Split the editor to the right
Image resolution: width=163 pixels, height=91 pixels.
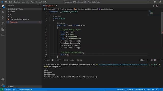[157, 6]
